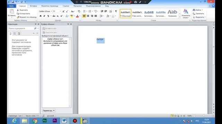Toggle underline formatting
Image resolution: width=222 pixels, height=124 pixels.
pyautogui.click(x=48, y=16)
